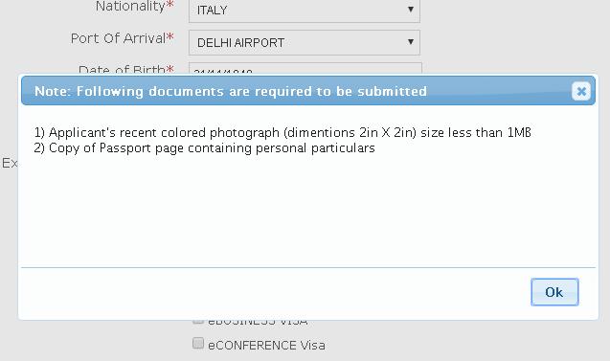The width and height of the screenshot is (610, 361).
Task: Click the passport page requirement line
Action: point(204,148)
